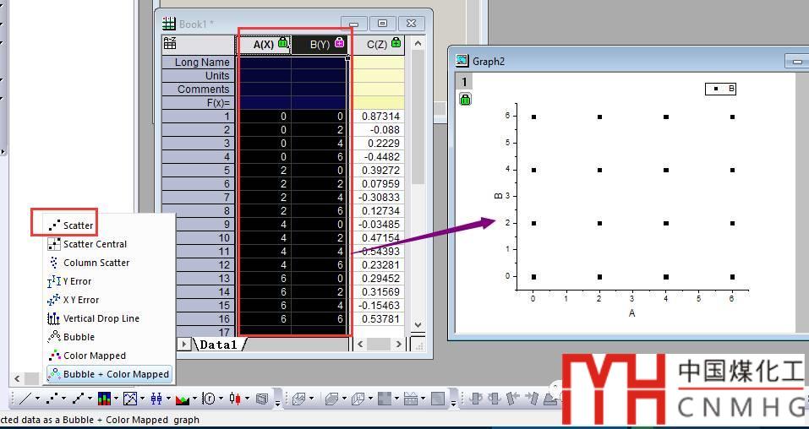809x429 pixels.
Task: Click the green lock icon in Graph2
Action: click(x=465, y=100)
